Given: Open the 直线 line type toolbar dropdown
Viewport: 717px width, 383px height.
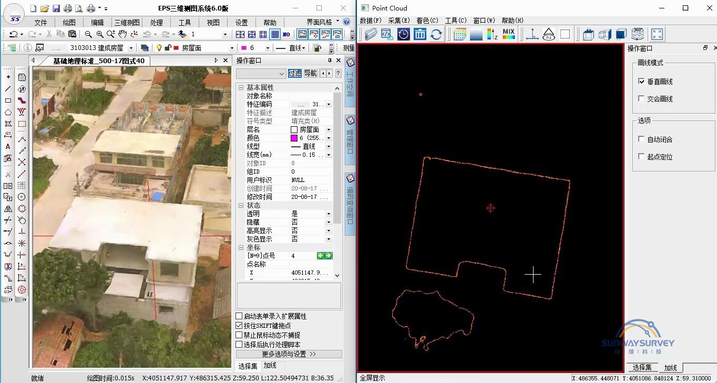Looking at the screenshot, I should coord(304,48).
